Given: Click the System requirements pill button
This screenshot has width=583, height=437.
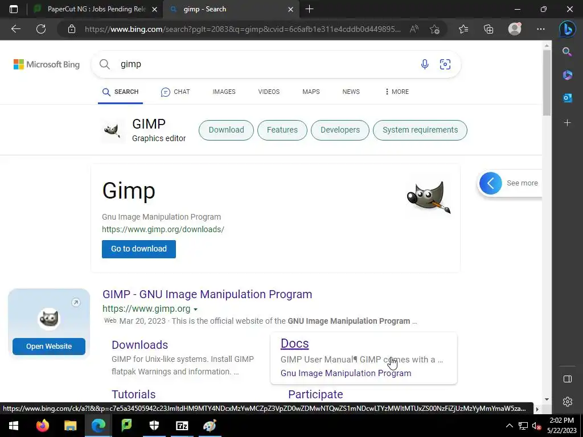Looking at the screenshot, I should (420, 130).
